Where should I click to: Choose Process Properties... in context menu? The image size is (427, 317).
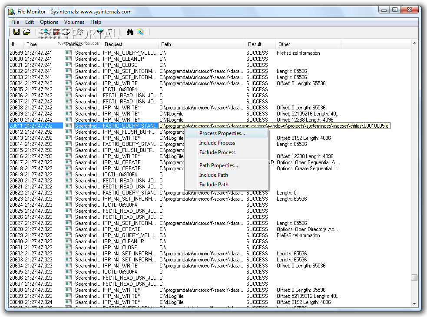point(222,133)
